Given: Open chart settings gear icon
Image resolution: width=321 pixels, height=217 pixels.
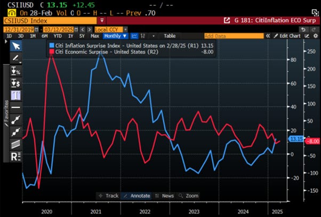Looking at the screenshot, I should (316, 36).
